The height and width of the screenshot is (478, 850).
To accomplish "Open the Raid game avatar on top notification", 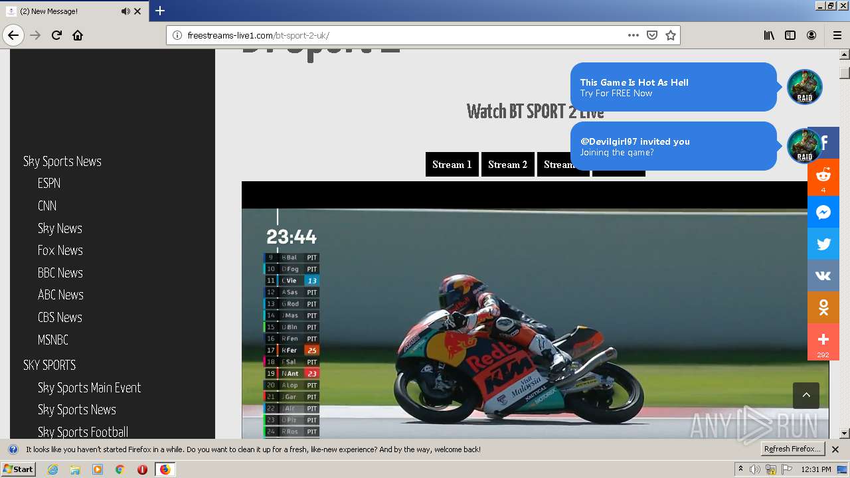I will [805, 87].
